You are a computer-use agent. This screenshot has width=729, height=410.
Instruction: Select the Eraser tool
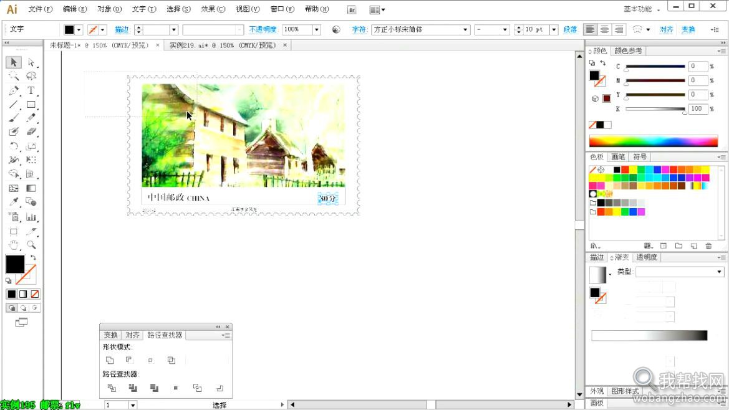(x=31, y=132)
